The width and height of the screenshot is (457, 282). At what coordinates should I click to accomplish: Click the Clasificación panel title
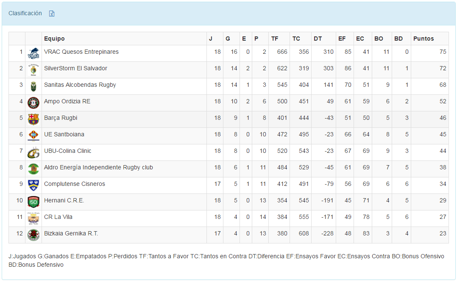pos(25,13)
